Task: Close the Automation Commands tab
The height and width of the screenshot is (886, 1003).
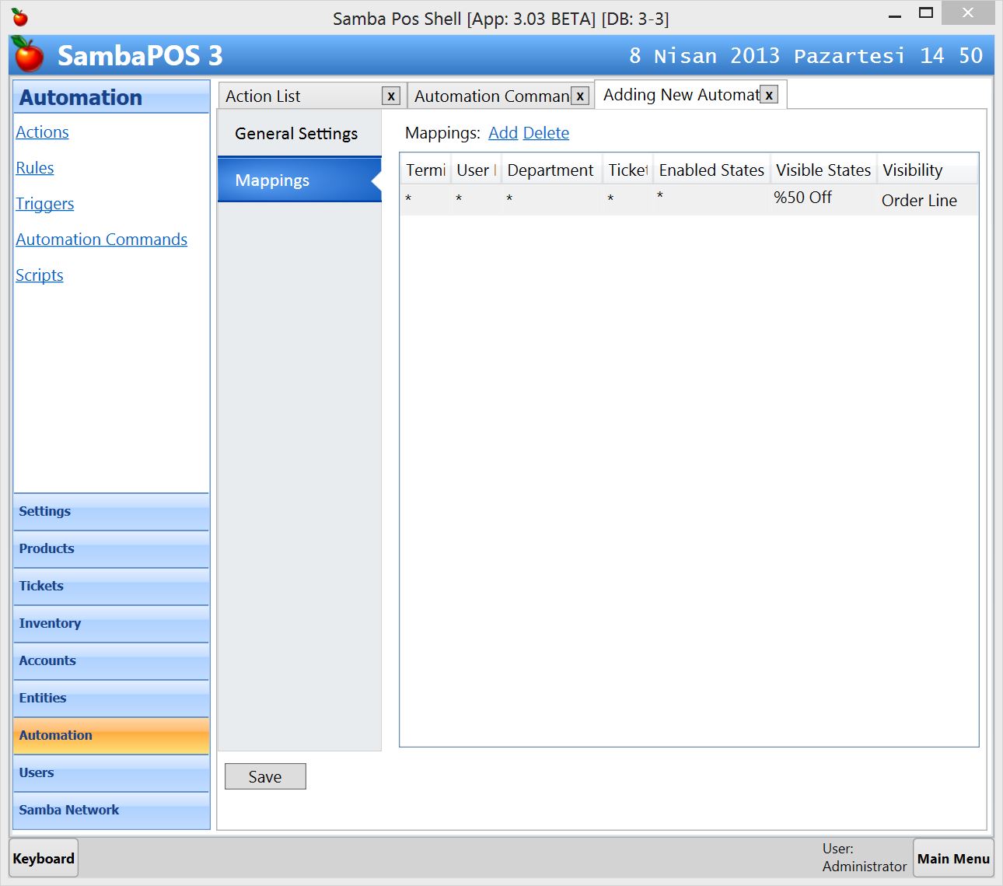Action: click(580, 96)
